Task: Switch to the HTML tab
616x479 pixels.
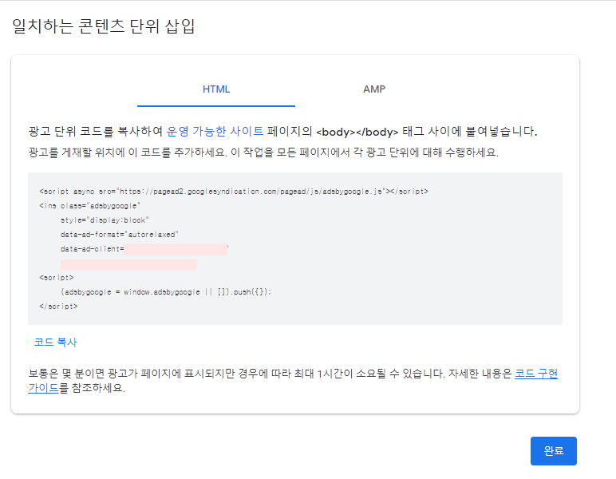Action: [x=216, y=89]
